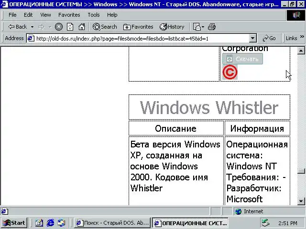Expand the address bar dropdown list
The width and height of the screenshot is (306, 229).
tap(253, 38)
